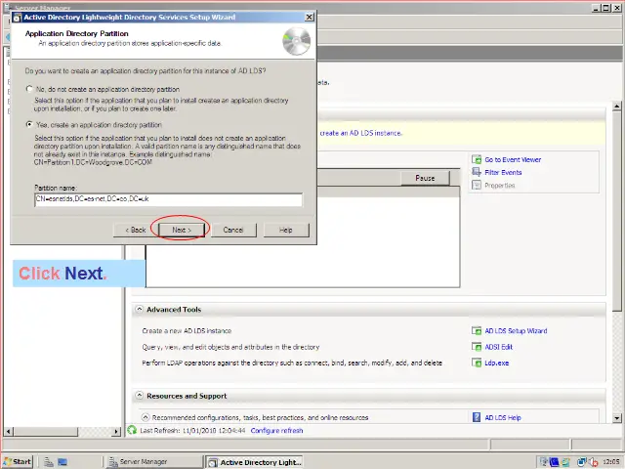
Task: Click Configure refresh link
Action: click(276, 430)
